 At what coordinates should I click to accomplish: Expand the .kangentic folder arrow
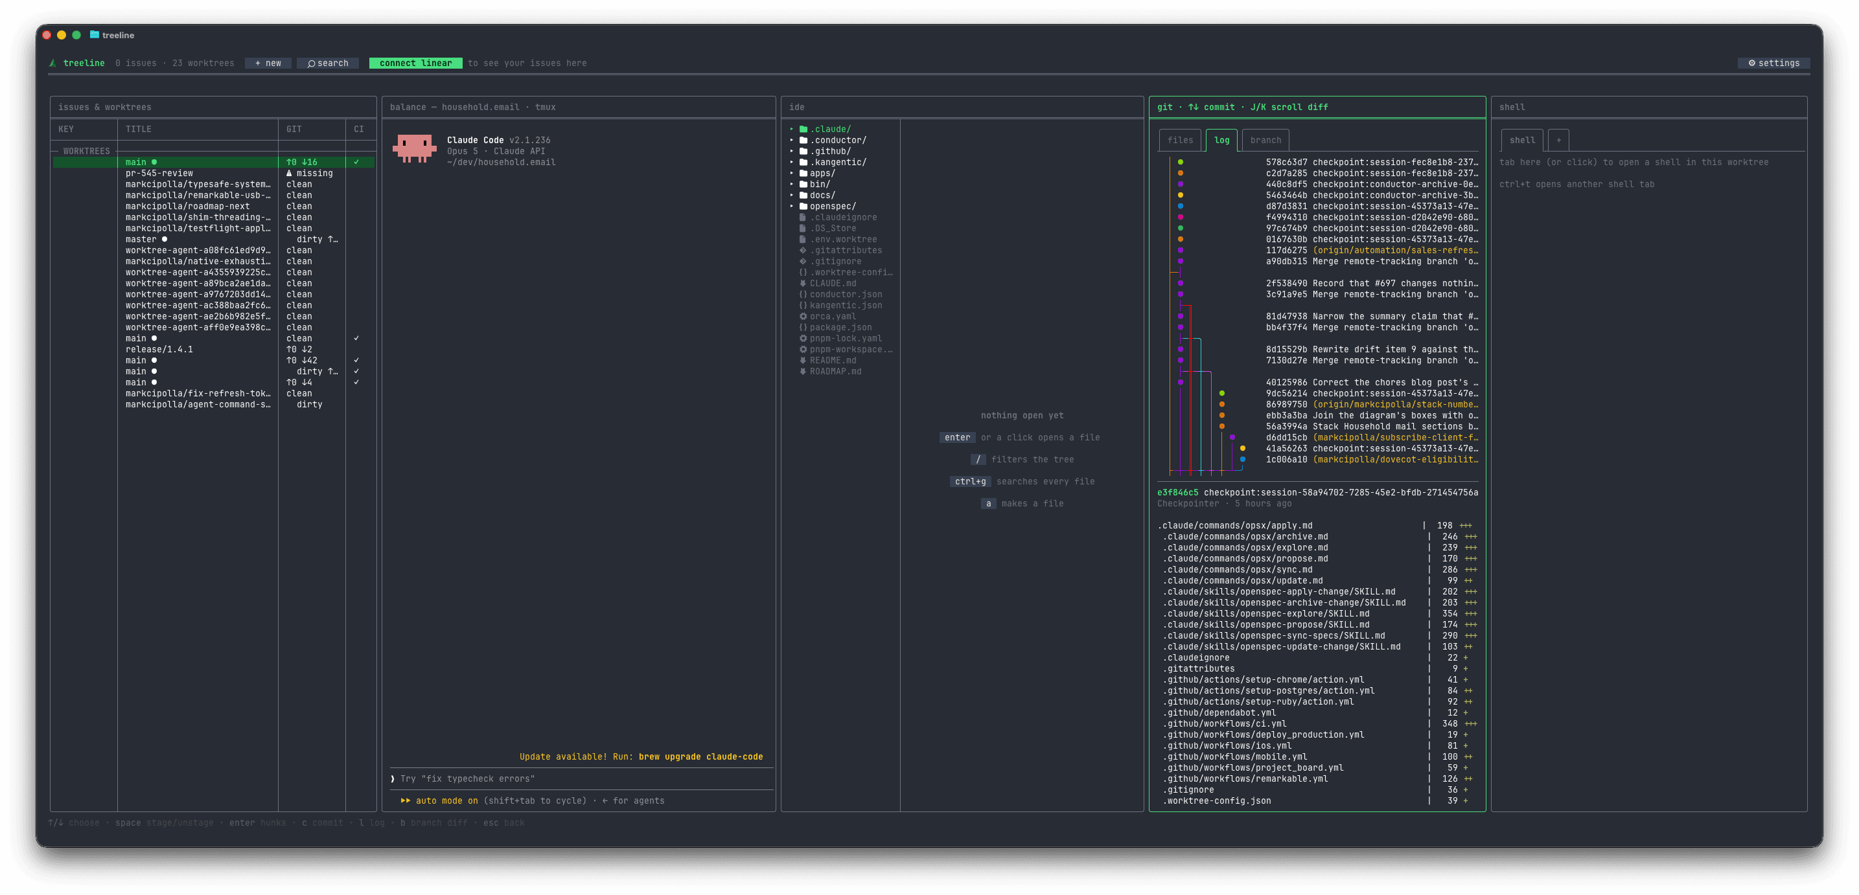[x=791, y=163]
